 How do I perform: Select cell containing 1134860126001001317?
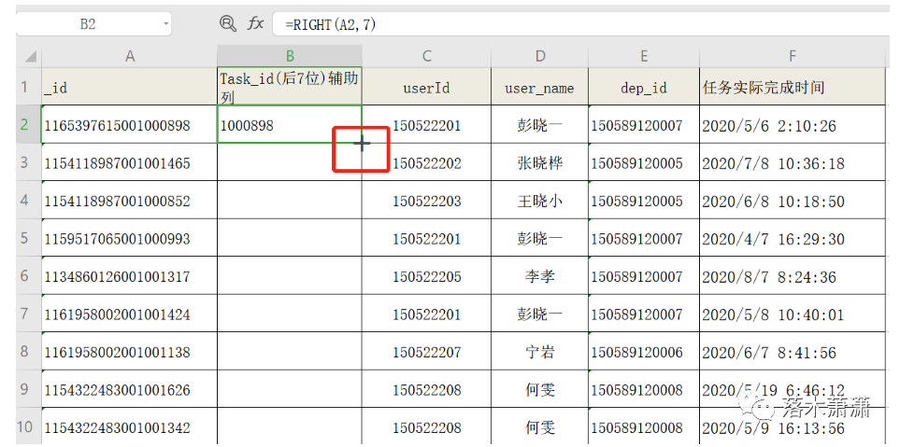[130, 275]
